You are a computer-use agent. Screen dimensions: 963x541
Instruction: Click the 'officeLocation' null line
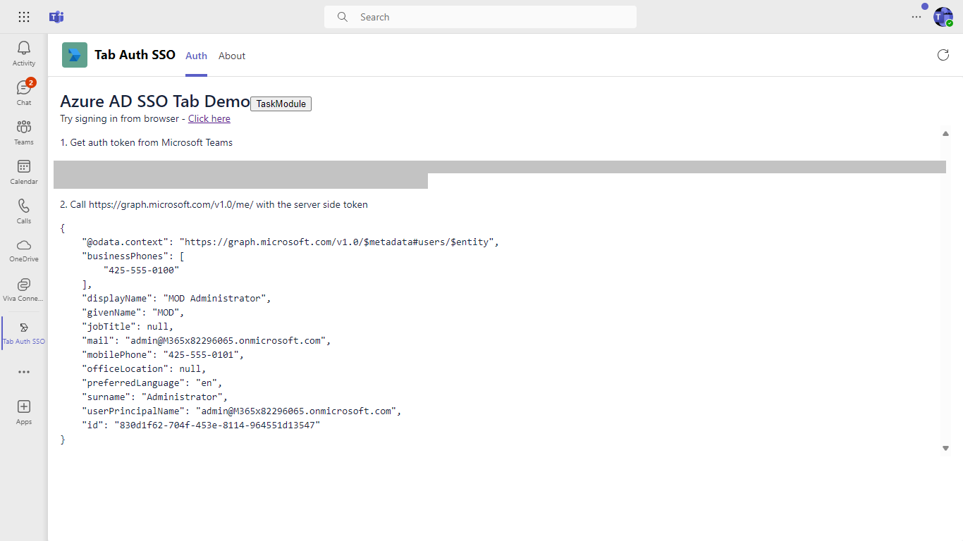pyautogui.click(x=144, y=368)
